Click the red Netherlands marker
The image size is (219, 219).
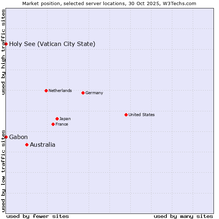coord(46,91)
